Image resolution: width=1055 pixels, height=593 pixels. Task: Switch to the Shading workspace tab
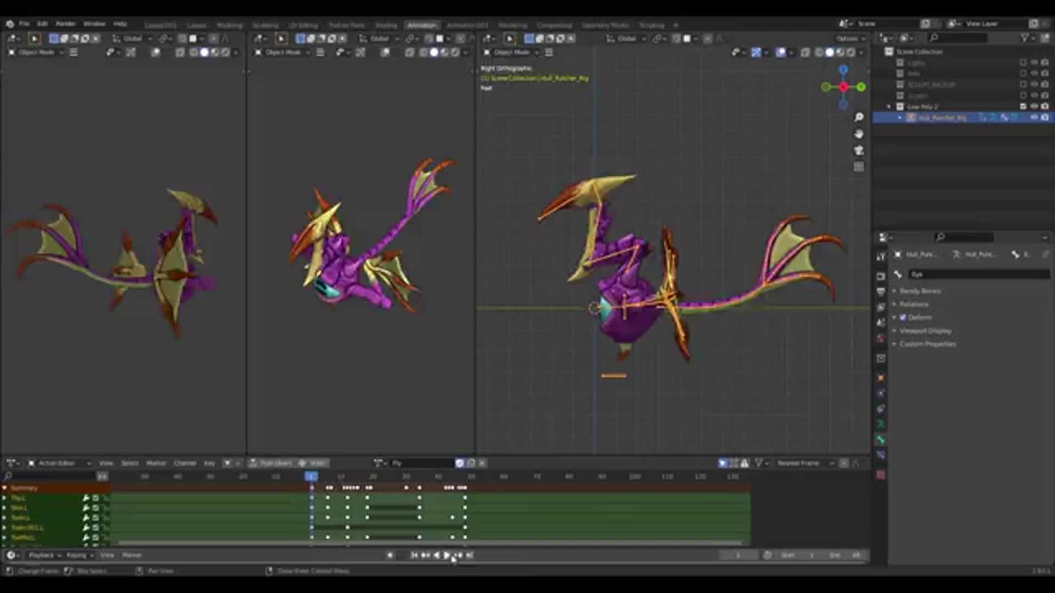(386, 25)
